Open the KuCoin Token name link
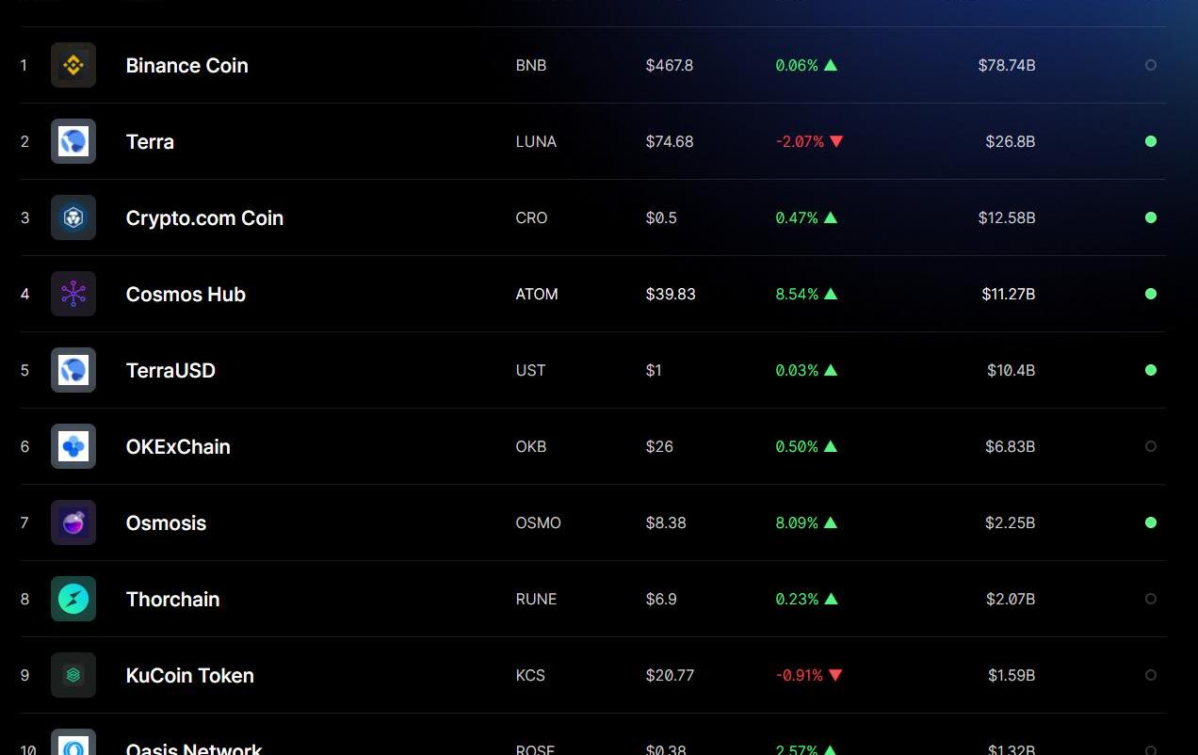Image resolution: width=1198 pixels, height=755 pixels. 190,675
